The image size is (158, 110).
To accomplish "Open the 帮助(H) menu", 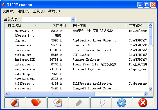I will [x=54, y=11].
